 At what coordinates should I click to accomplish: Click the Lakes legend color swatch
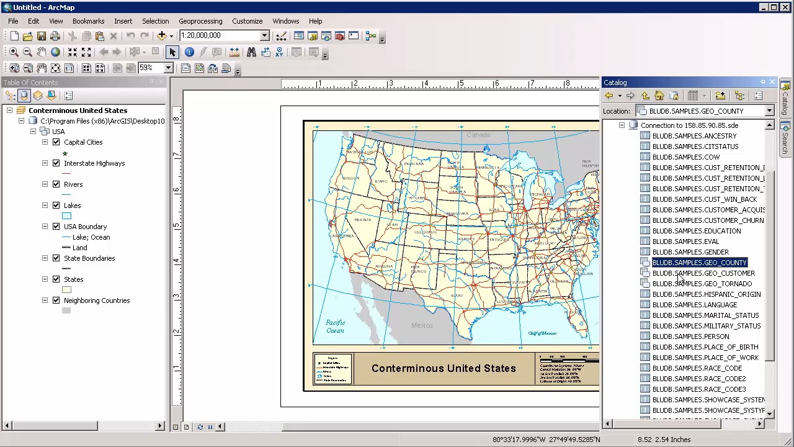[66, 216]
